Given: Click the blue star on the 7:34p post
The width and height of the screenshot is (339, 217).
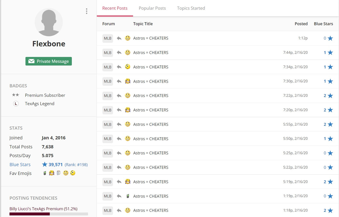Looking at the screenshot, I should 330,67.
